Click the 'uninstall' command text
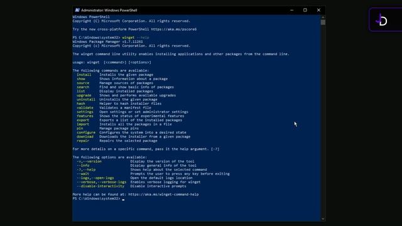Image resolution: width=402 pixels, height=226 pixels. 86,99
